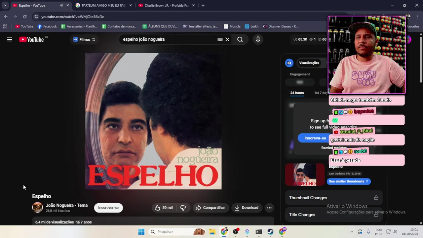Share the video via Compartilhar
The image size is (423, 238).
click(211, 208)
